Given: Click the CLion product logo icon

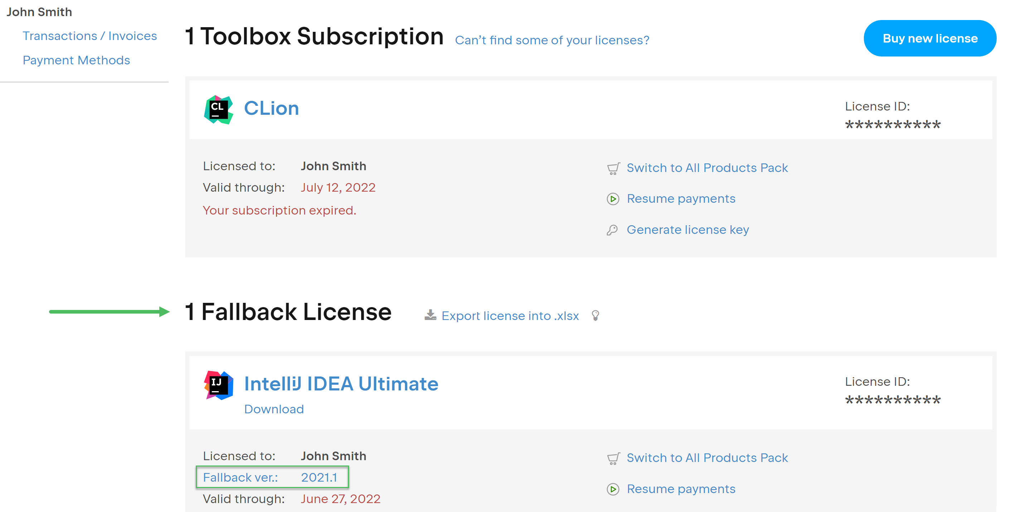Looking at the screenshot, I should [218, 109].
